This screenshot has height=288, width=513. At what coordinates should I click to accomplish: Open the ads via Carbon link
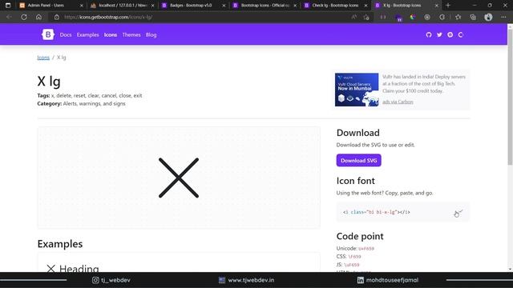(x=398, y=102)
